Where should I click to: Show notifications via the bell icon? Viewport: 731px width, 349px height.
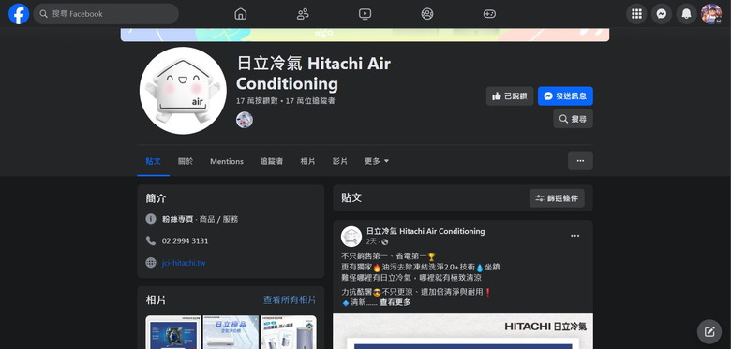point(686,14)
